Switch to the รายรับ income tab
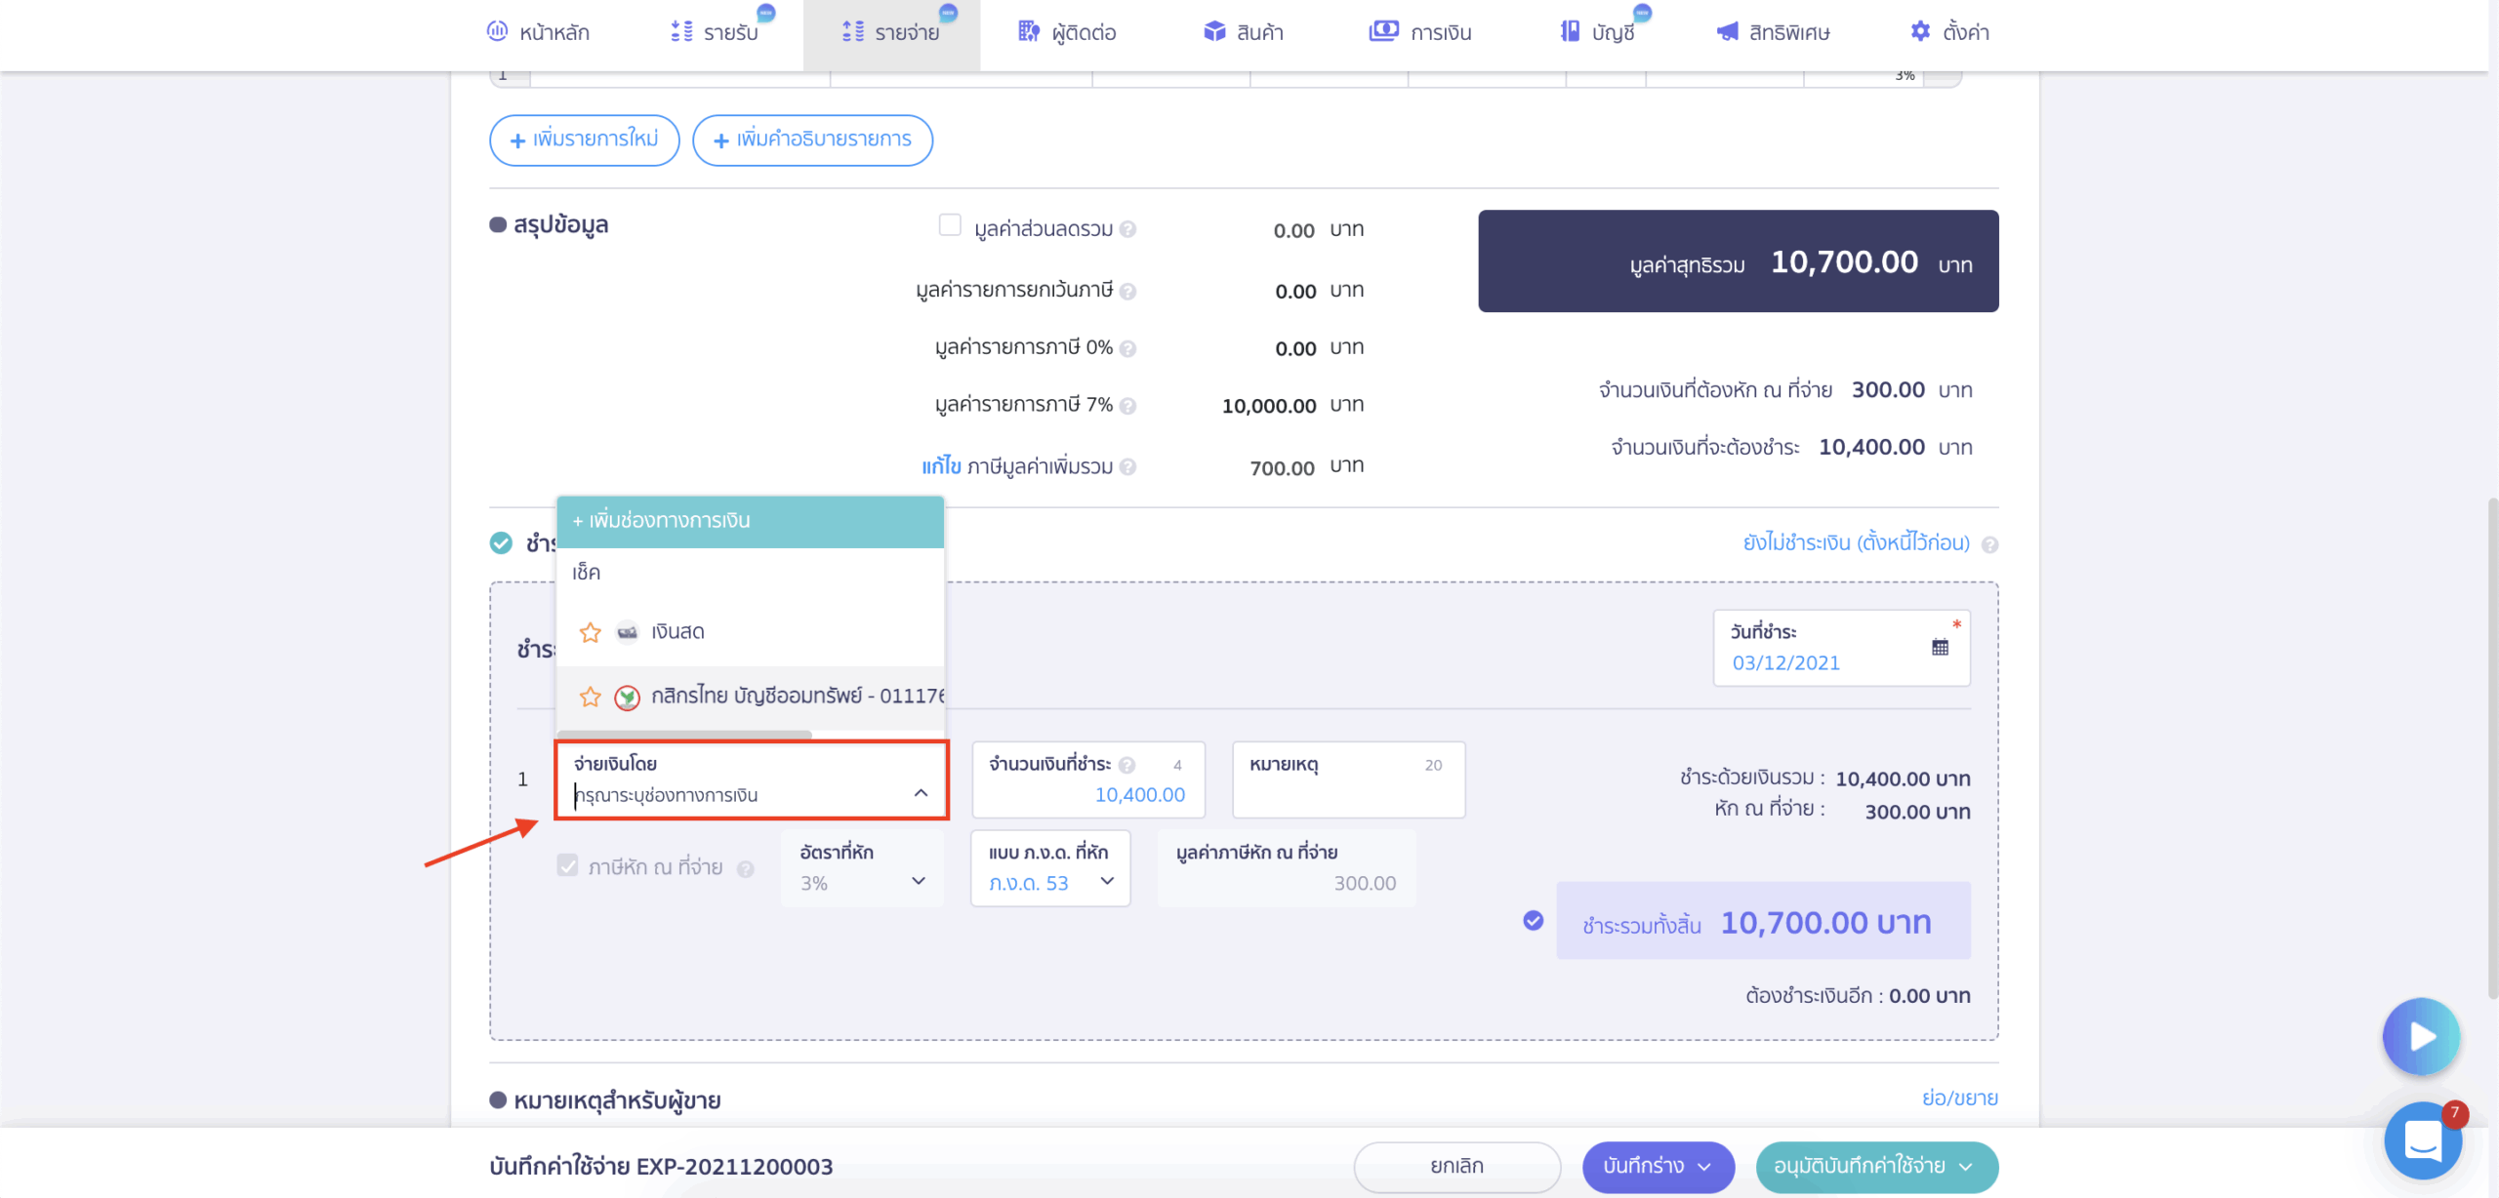This screenshot has height=1198, width=2499. coord(714,32)
